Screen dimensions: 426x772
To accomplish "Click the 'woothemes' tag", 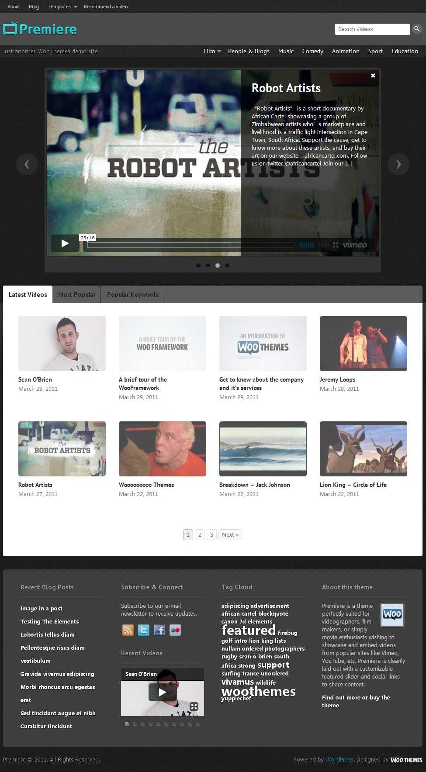I will 259,692.
